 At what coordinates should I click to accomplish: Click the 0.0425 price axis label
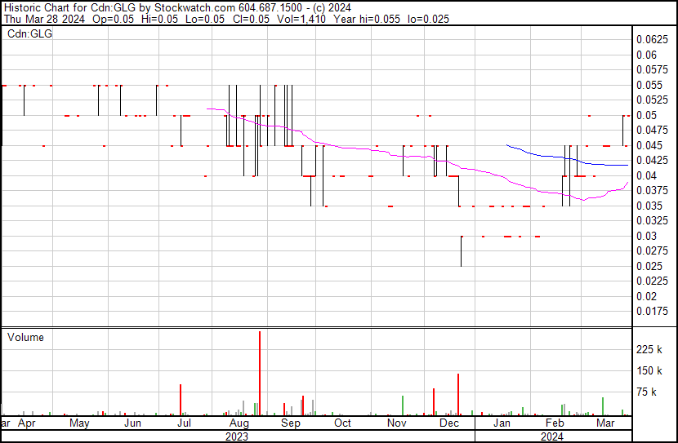click(652, 161)
